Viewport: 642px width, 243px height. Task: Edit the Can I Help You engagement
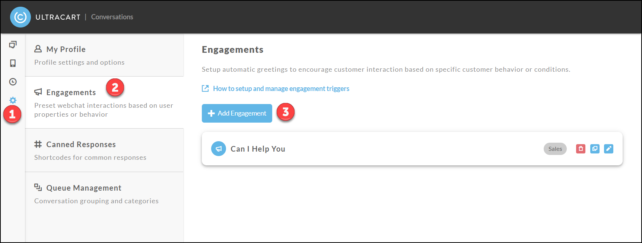pyautogui.click(x=608, y=149)
